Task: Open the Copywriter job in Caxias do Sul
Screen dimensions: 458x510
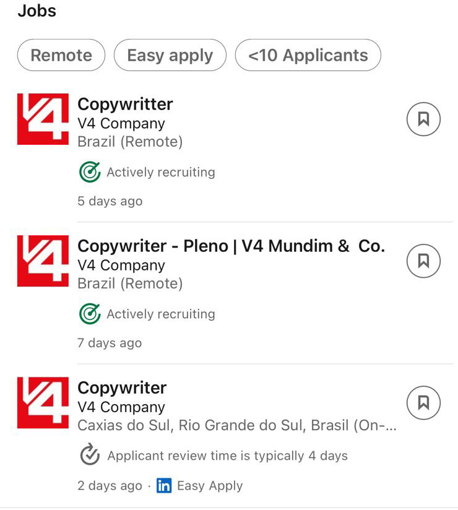Action: click(122, 388)
